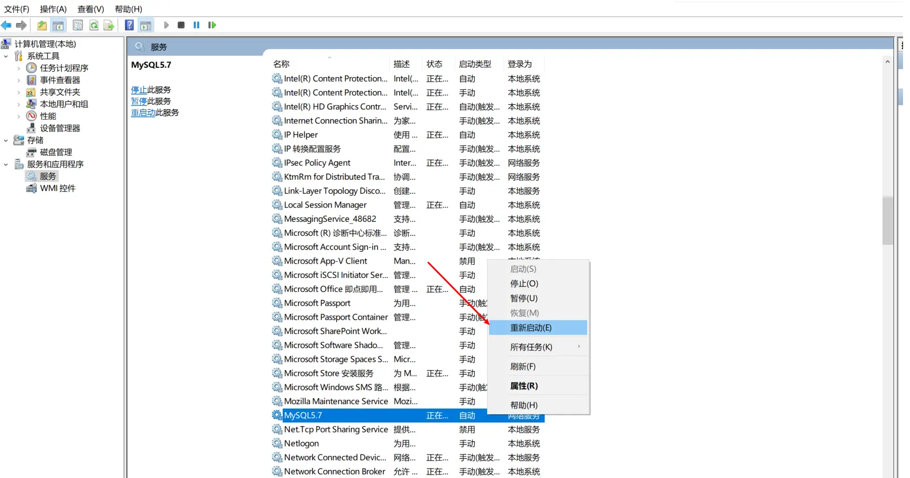Choose 属性(R) in context menu
The height and width of the screenshot is (478, 910).
pyautogui.click(x=538, y=386)
